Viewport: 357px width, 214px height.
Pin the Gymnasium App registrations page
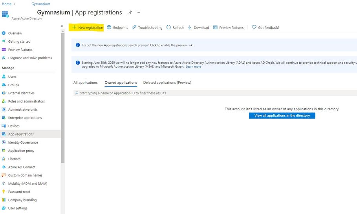(130, 13)
